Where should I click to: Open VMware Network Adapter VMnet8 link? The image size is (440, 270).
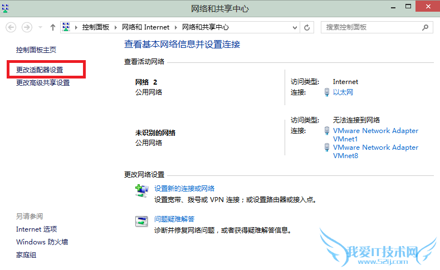click(375, 151)
